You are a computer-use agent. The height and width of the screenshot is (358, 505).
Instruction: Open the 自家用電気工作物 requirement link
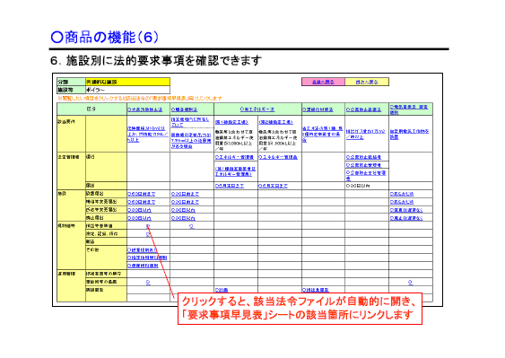409,134
